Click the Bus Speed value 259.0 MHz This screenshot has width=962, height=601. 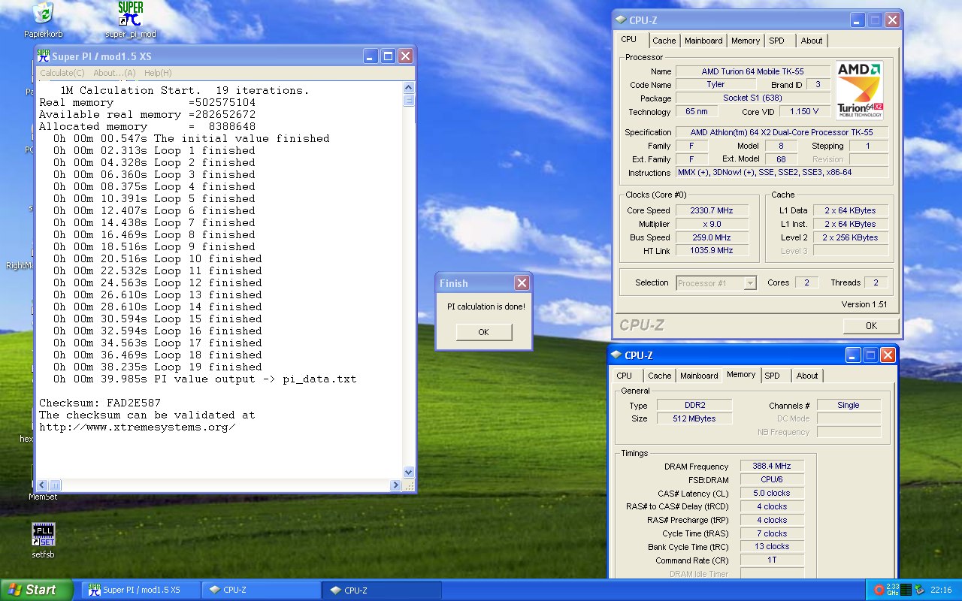[712, 237]
